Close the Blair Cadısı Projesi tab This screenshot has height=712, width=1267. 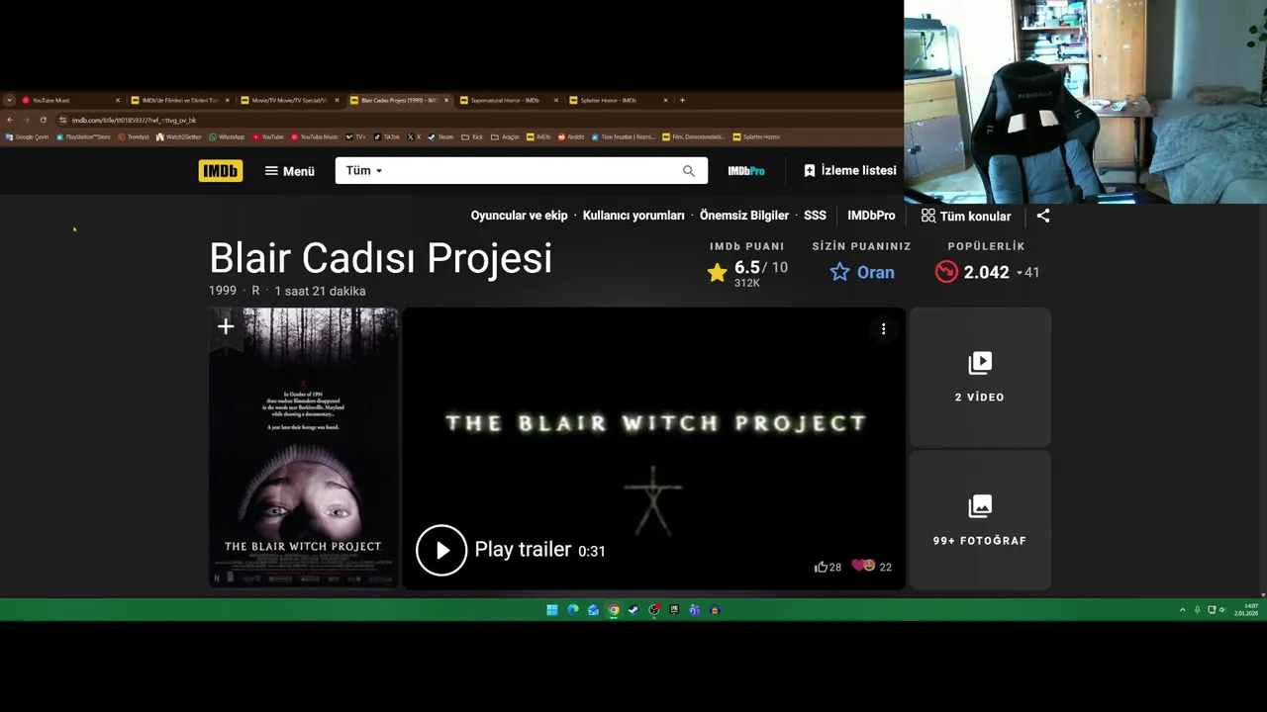(x=446, y=100)
